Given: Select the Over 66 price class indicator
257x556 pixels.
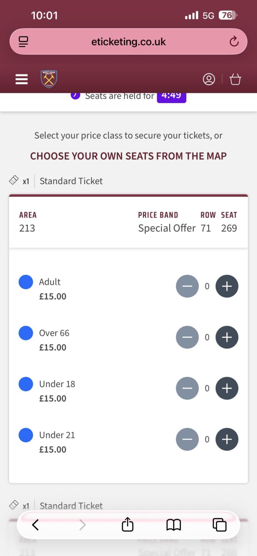Looking at the screenshot, I should (x=26, y=333).
